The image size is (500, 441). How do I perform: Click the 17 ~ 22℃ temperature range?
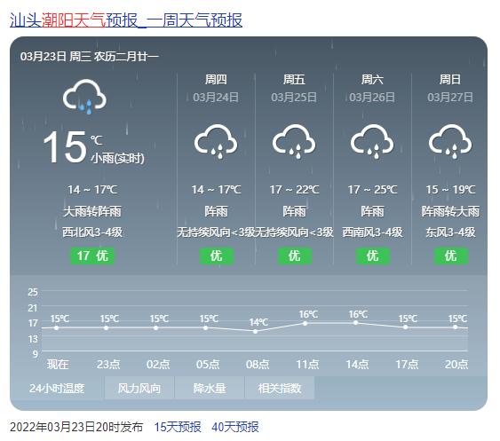[x=294, y=190]
